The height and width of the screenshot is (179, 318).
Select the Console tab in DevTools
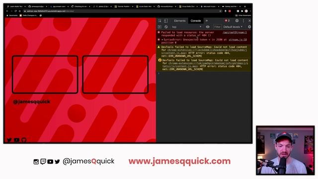click(195, 21)
